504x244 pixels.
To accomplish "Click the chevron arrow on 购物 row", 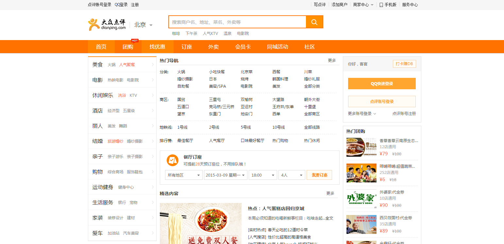I will (x=153, y=172).
